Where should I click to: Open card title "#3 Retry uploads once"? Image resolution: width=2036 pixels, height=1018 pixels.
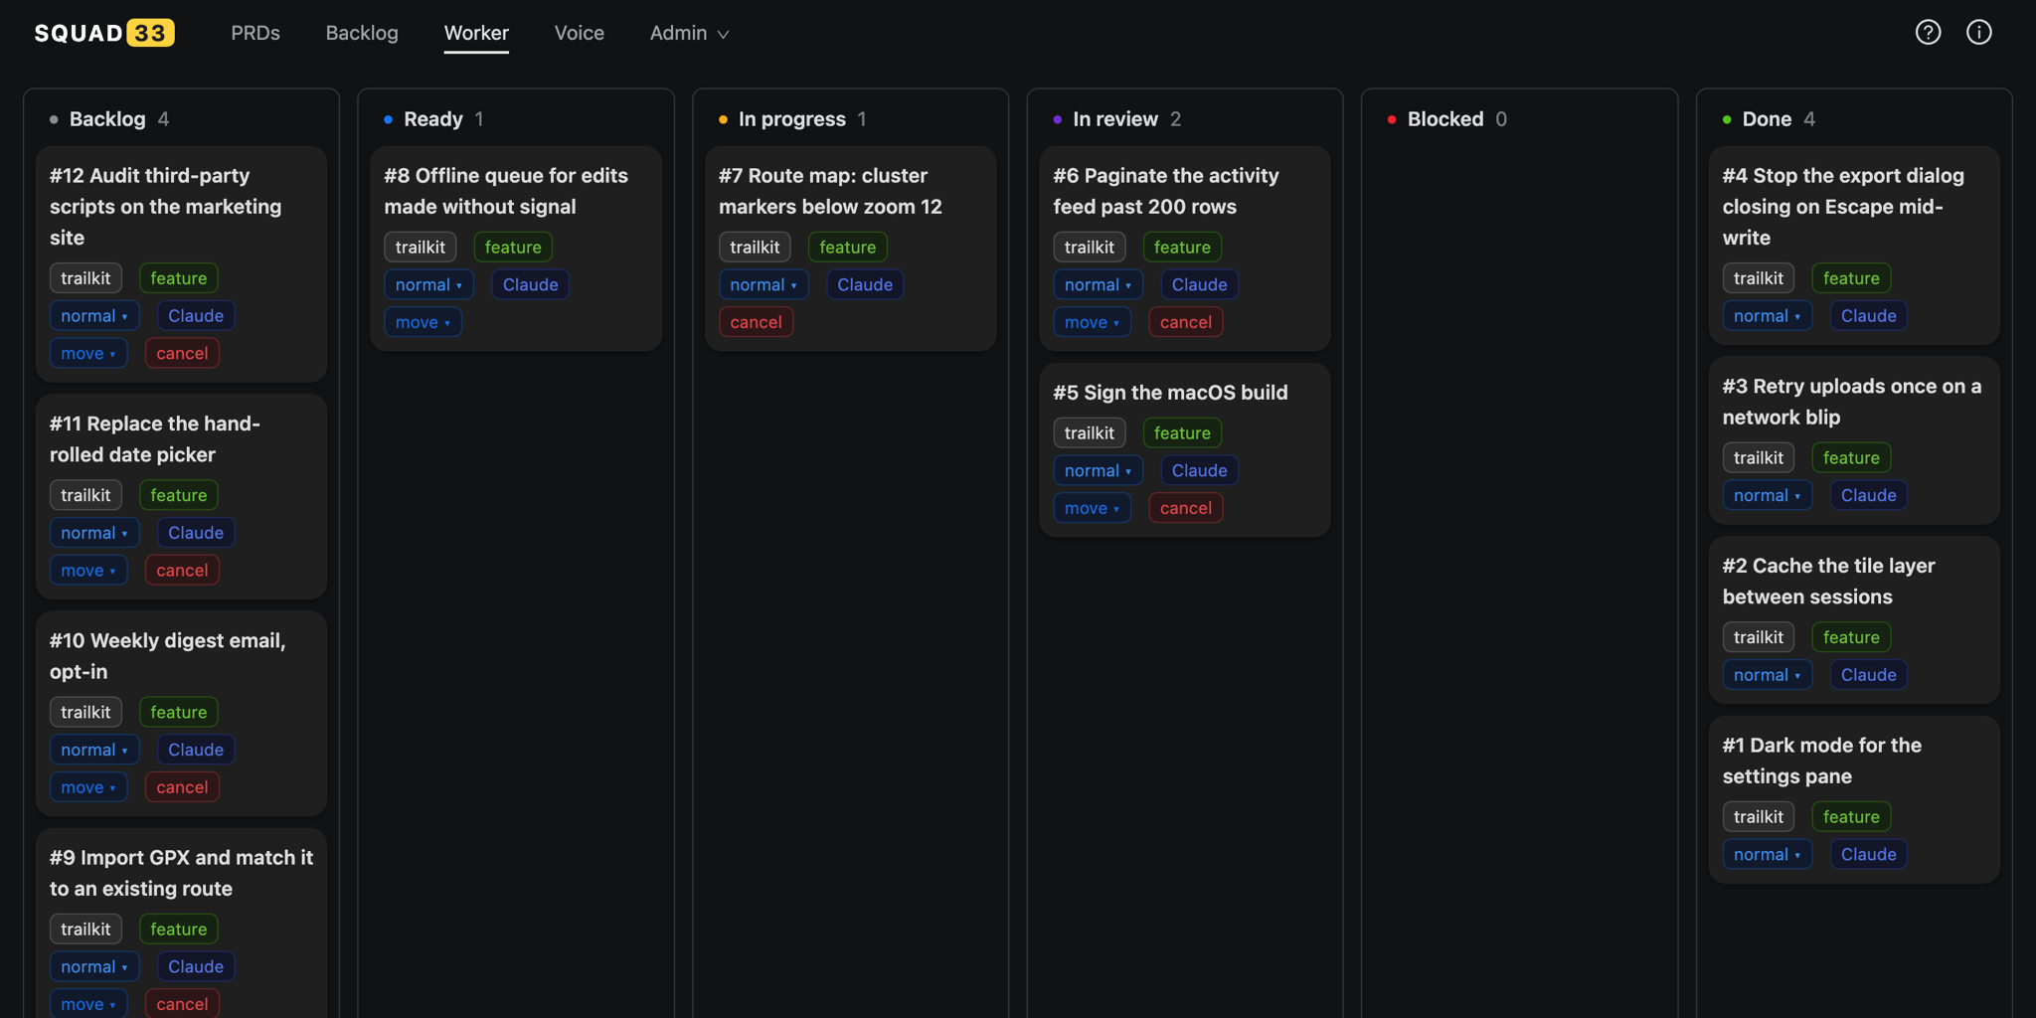pyautogui.click(x=1851, y=402)
